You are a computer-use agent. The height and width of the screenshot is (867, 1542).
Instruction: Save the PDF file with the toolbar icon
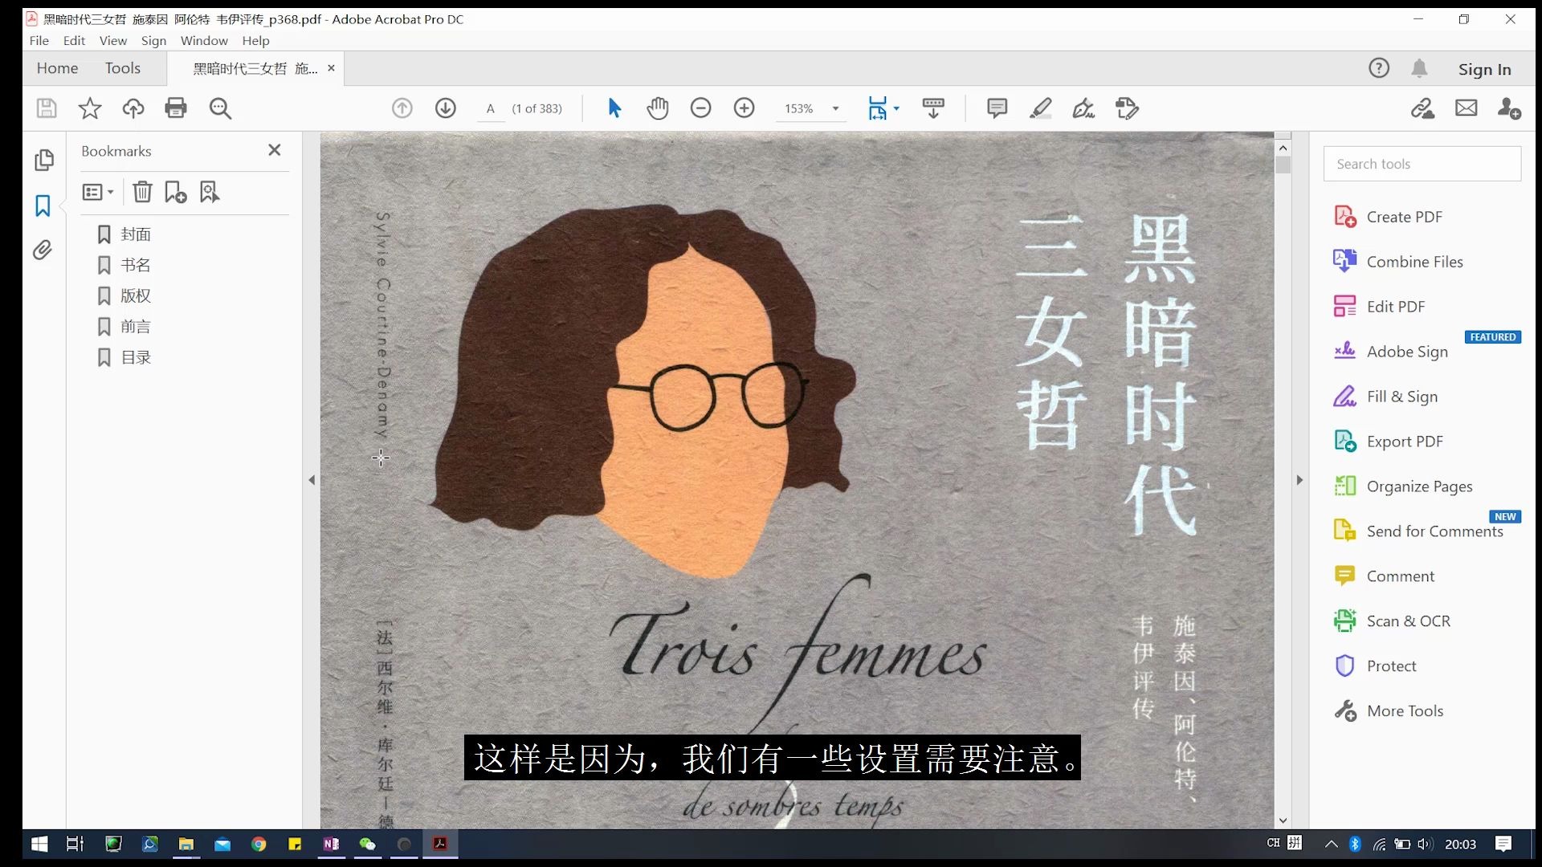coord(47,108)
